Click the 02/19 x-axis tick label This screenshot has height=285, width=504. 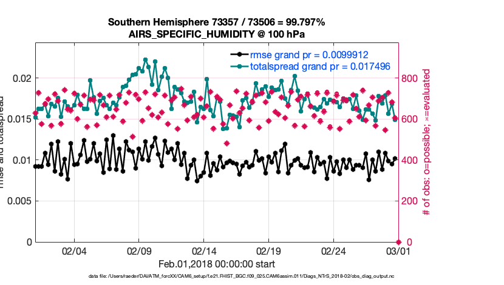(x=268, y=251)
